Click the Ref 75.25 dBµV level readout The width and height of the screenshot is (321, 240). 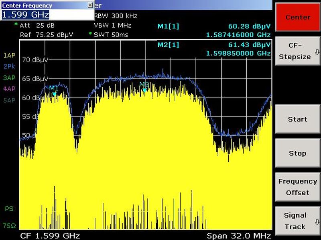[x=47, y=35]
